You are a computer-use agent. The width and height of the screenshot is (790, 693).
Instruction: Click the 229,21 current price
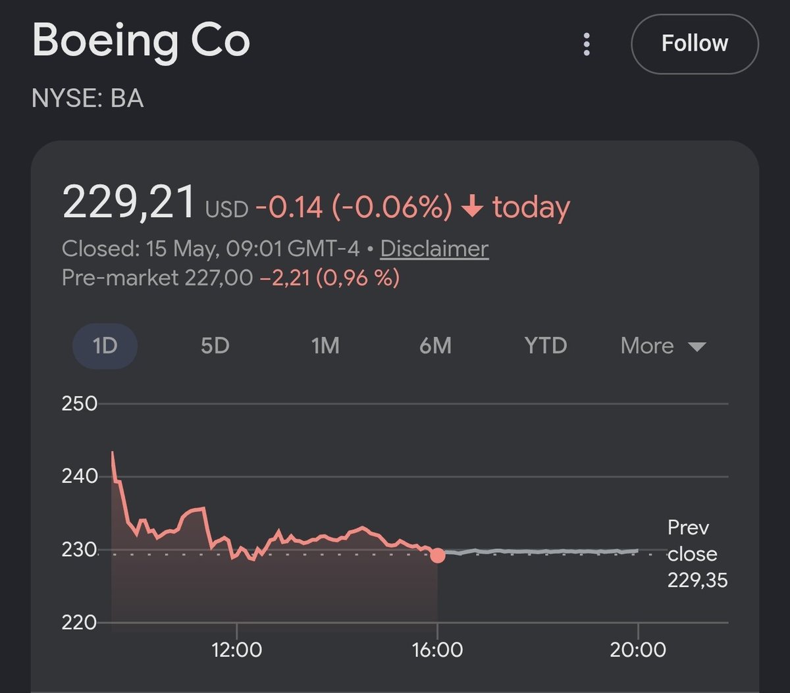click(129, 202)
